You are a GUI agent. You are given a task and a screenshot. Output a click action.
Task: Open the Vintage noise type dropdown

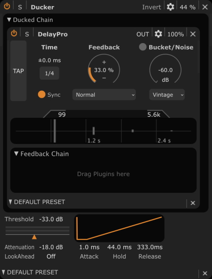point(167,95)
